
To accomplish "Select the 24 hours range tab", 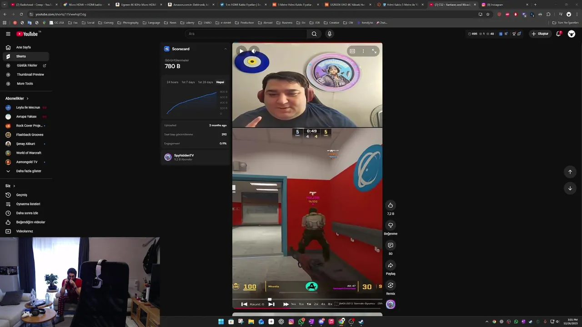I will (172, 82).
